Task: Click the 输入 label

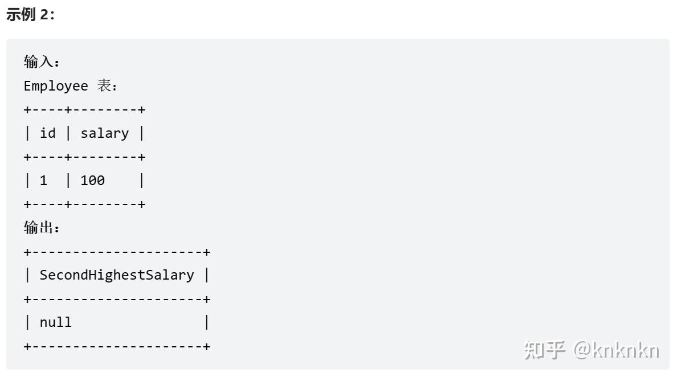Action: [x=42, y=62]
